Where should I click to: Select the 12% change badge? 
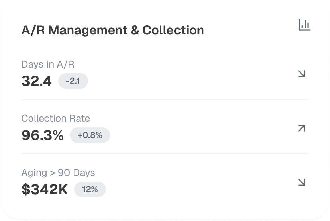click(x=90, y=189)
